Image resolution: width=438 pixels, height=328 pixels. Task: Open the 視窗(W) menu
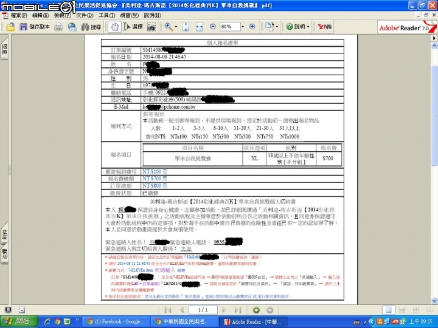[x=130, y=15]
